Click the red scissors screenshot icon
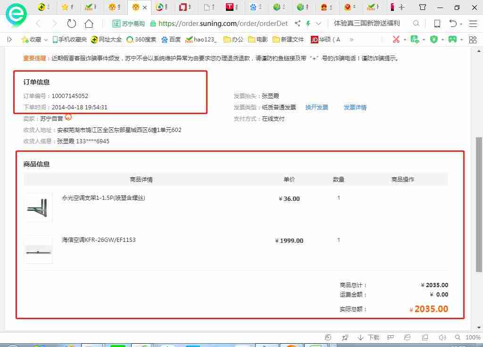The image size is (483, 347). pyautogui.click(x=396, y=40)
